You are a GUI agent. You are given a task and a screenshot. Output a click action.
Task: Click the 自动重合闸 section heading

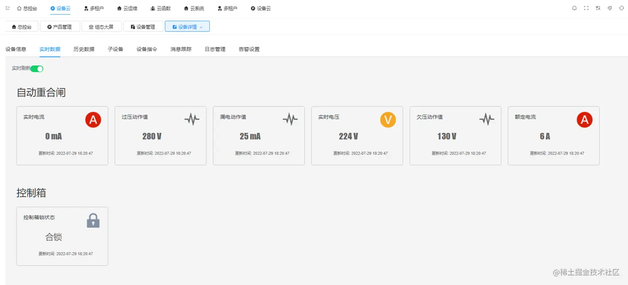click(41, 92)
